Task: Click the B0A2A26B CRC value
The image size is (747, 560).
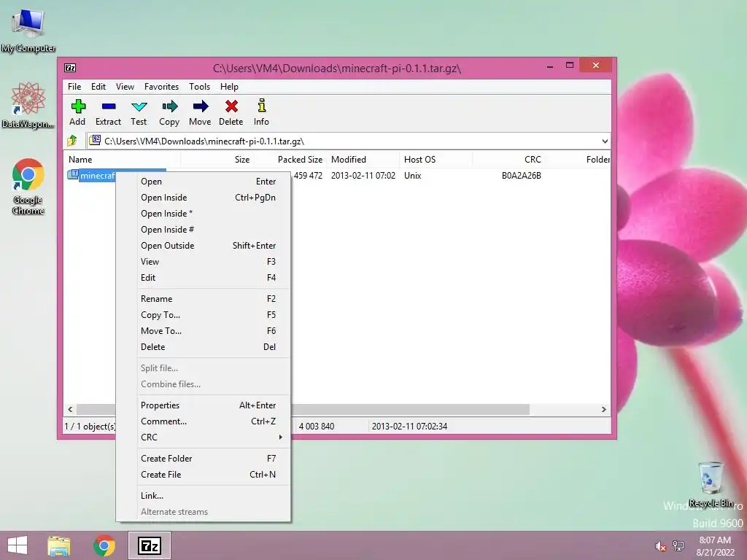Action: point(521,176)
